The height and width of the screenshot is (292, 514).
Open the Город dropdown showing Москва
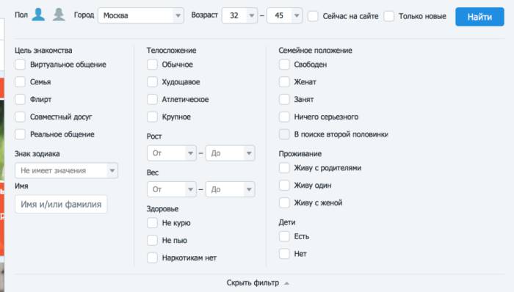click(141, 15)
